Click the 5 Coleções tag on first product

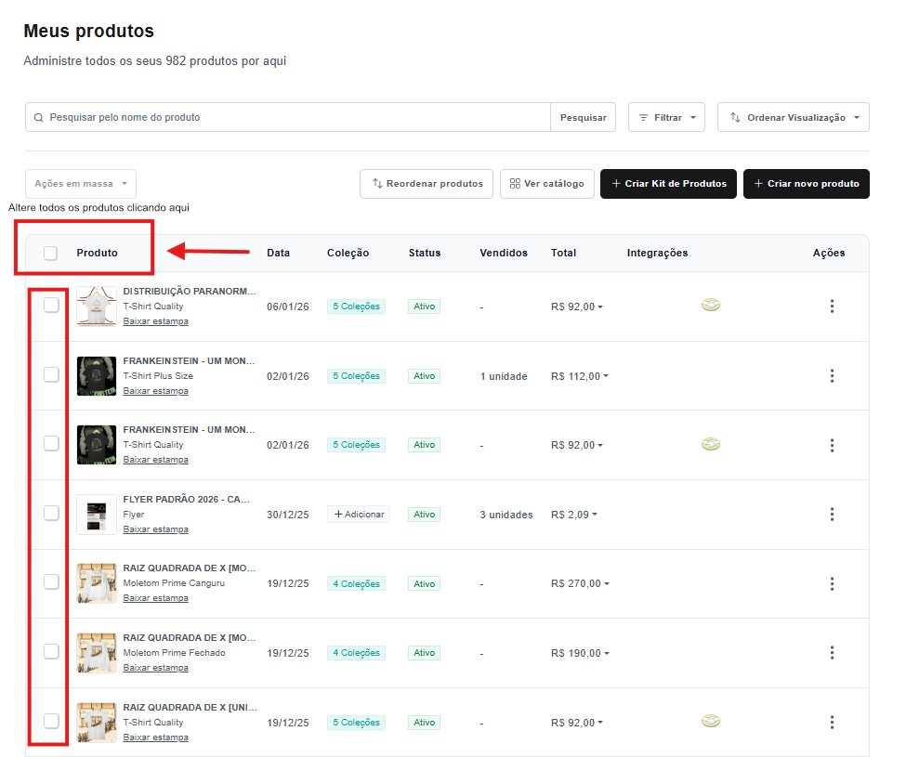(x=356, y=307)
